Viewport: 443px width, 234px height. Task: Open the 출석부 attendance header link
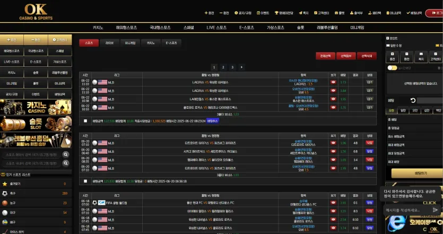click(357, 13)
